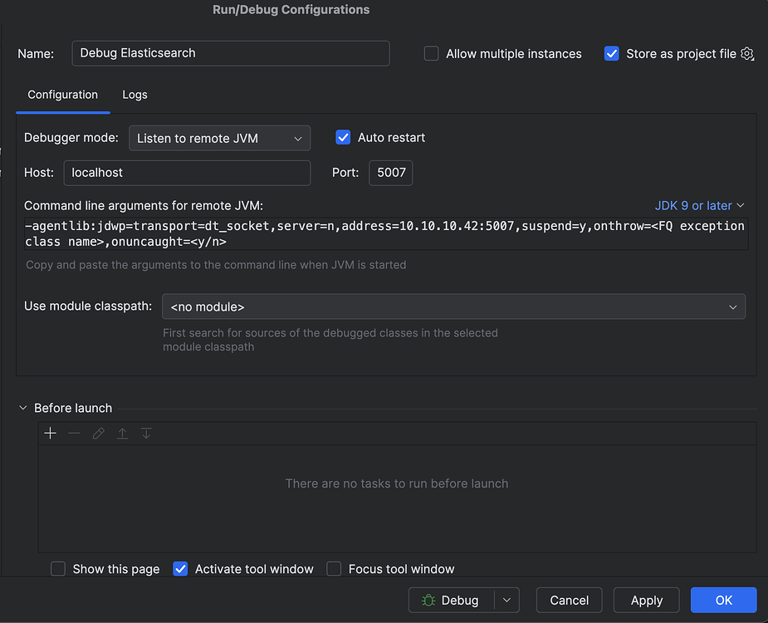Open Store as project file gear settings

pyautogui.click(x=746, y=53)
